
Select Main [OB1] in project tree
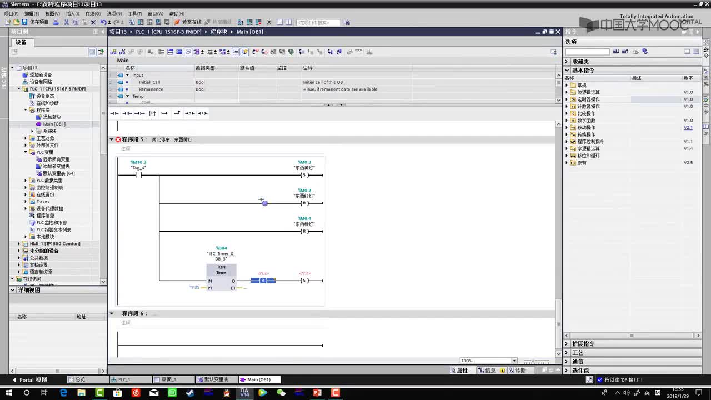54,124
